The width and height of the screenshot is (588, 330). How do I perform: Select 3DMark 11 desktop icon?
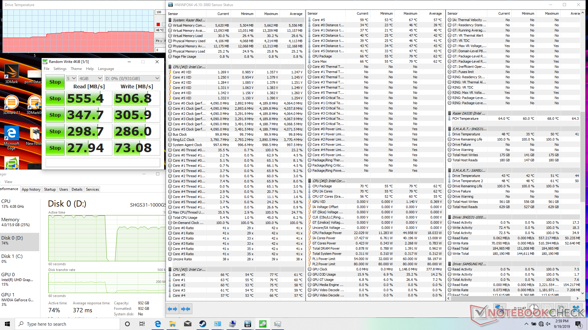coord(11,105)
